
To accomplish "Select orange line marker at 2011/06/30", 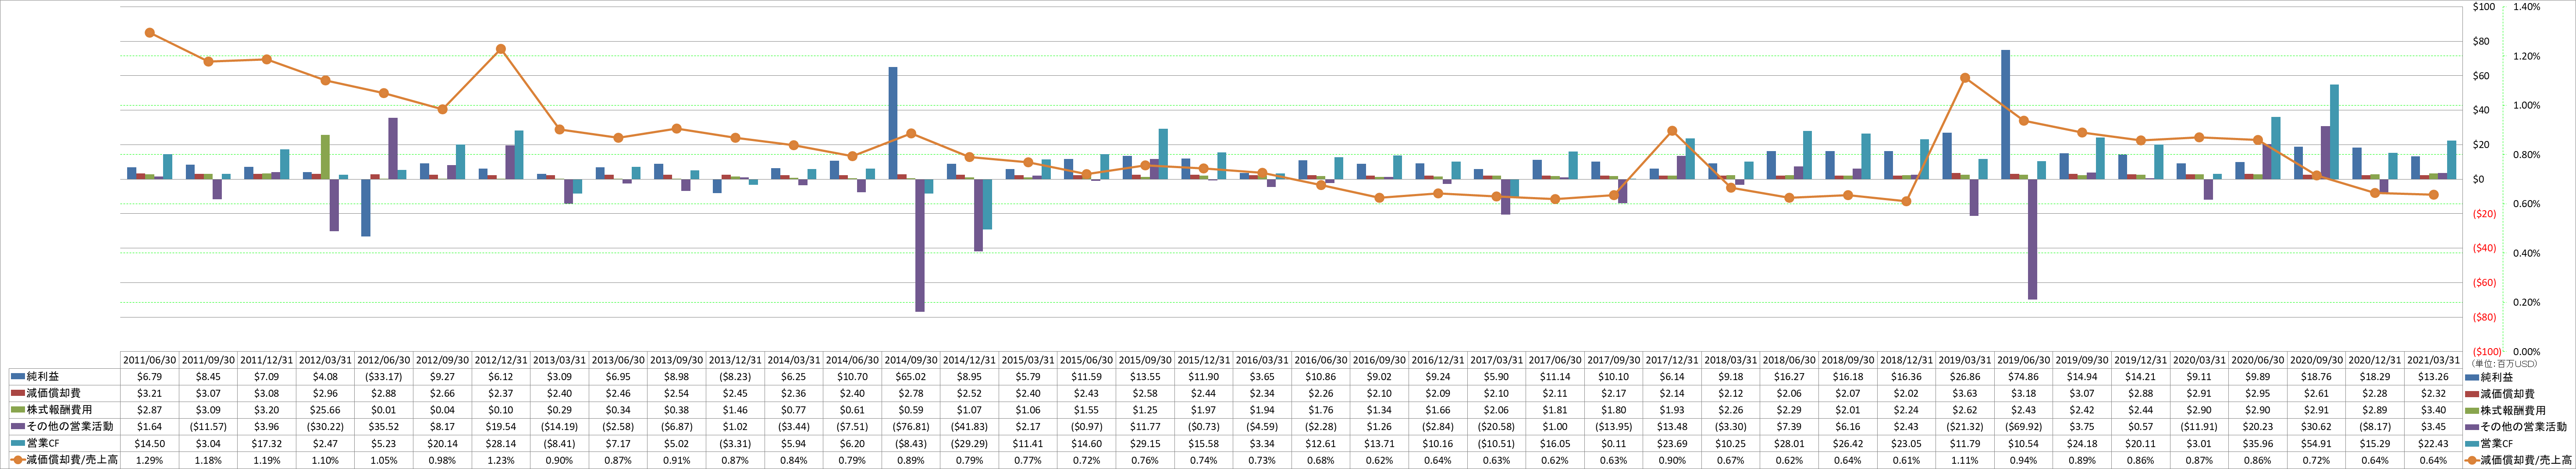I will pos(149,33).
